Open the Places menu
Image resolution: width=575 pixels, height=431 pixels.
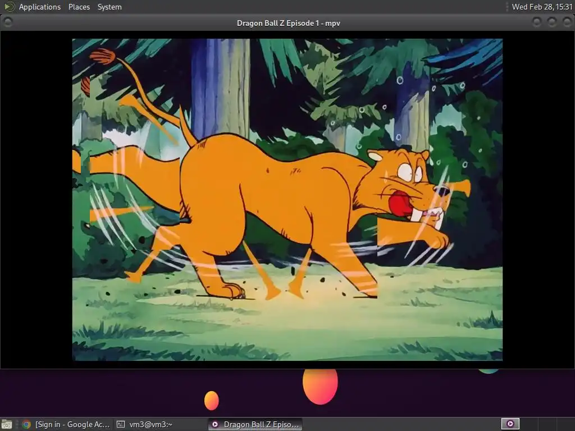(x=79, y=7)
